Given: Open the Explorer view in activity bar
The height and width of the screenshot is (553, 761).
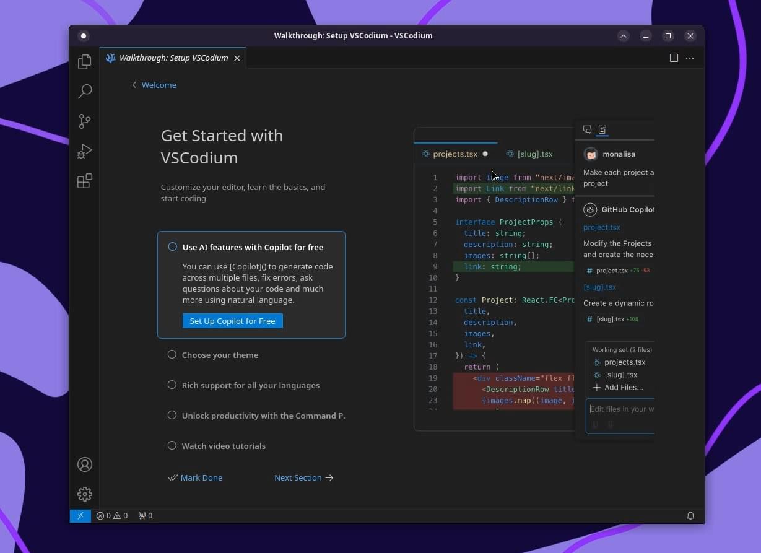Looking at the screenshot, I should [x=85, y=62].
